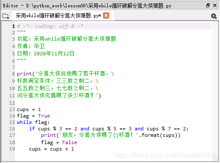The image size is (220, 163).
Task: Close the Editor pane
Action: click(x=215, y=6)
